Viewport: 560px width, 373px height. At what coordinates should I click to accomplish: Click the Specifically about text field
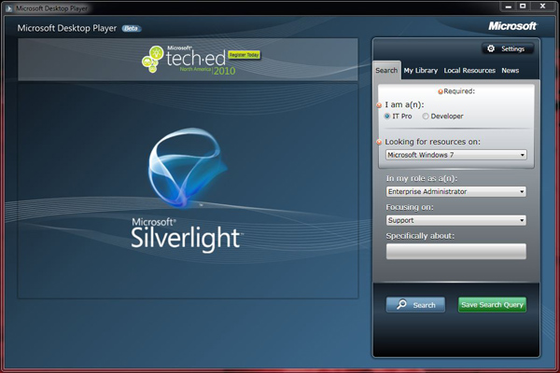coord(456,251)
